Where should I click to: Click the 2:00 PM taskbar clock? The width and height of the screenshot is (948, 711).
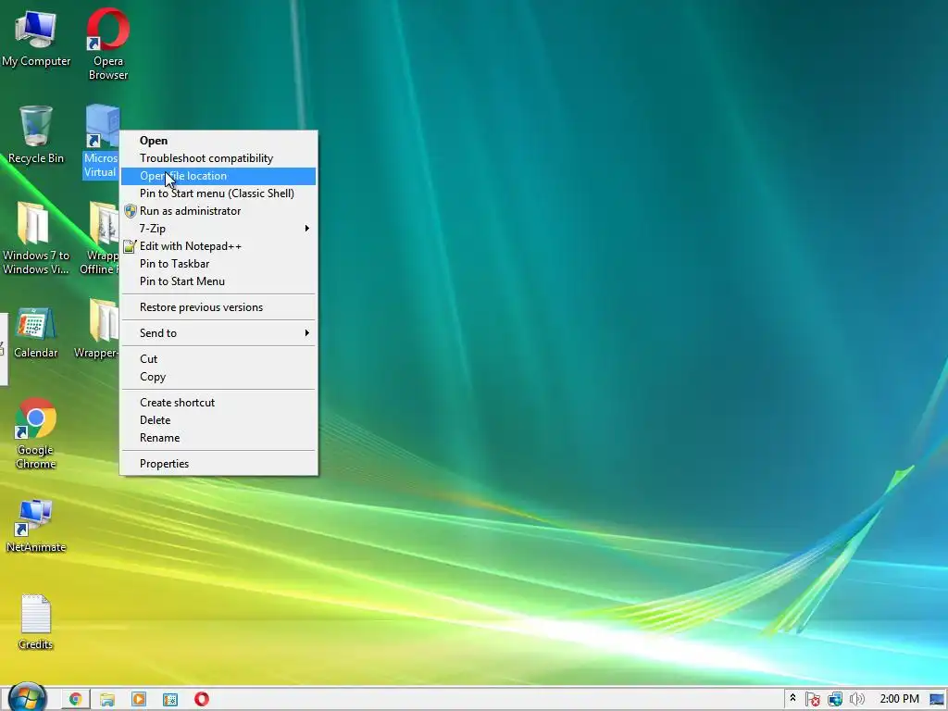click(899, 699)
